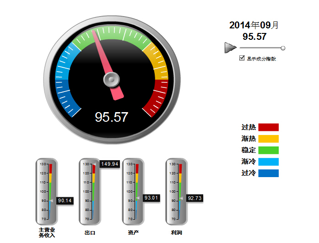Click the green 稳定 legend swatch
Screen dimensions: 319x243
(268, 150)
